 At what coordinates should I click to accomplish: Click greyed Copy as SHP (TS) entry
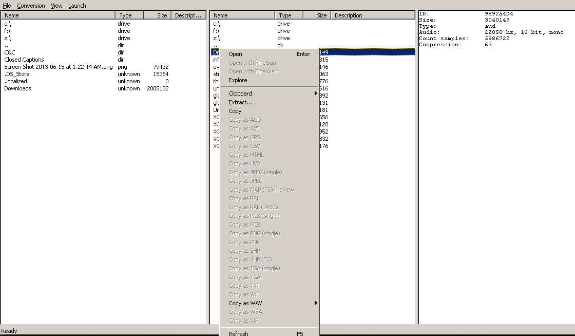pos(269,259)
